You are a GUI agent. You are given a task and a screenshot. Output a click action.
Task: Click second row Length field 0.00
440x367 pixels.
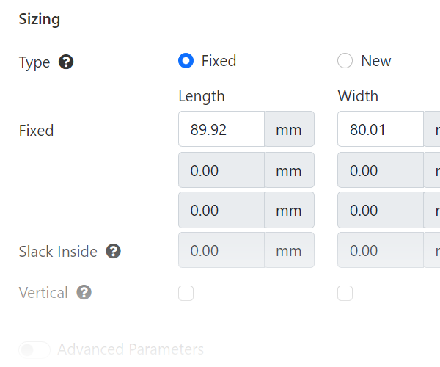click(221, 171)
